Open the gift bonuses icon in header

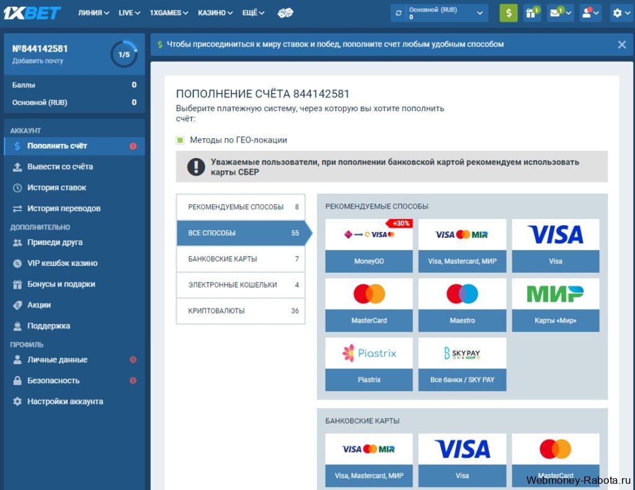click(531, 13)
